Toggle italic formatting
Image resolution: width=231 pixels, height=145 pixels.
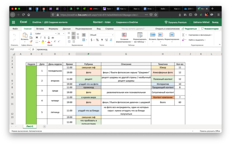(41, 37)
